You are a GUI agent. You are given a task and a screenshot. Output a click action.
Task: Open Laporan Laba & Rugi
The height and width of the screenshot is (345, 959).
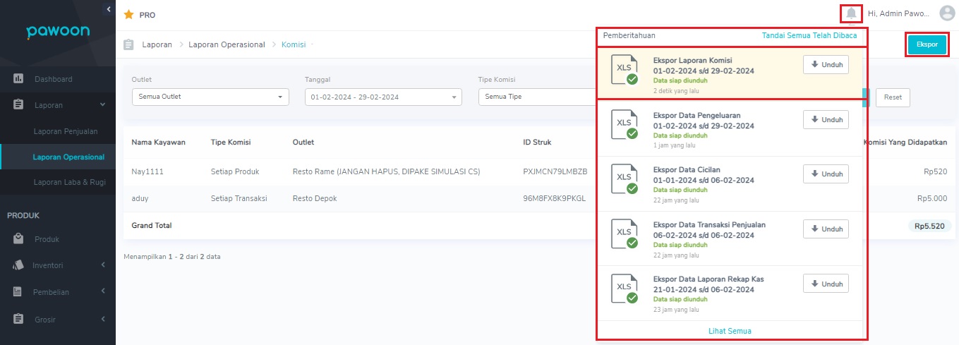click(68, 183)
